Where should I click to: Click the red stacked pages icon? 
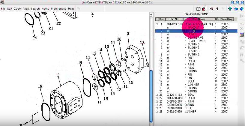click(204, 9)
